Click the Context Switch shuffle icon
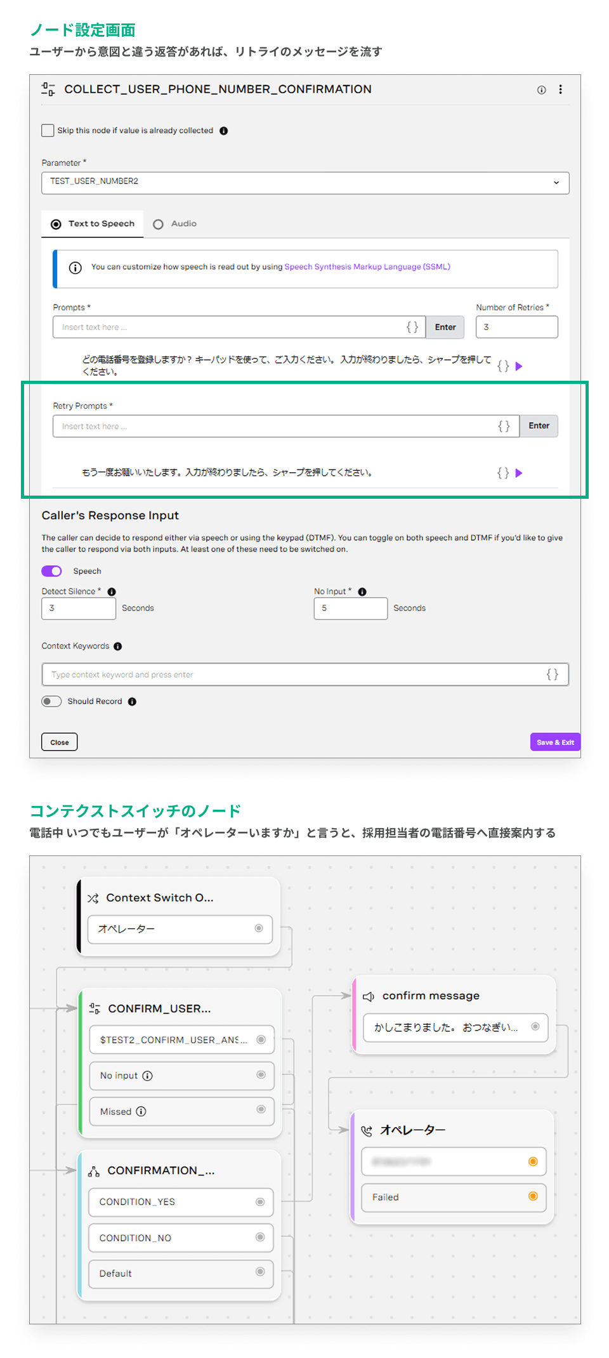 tap(93, 898)
